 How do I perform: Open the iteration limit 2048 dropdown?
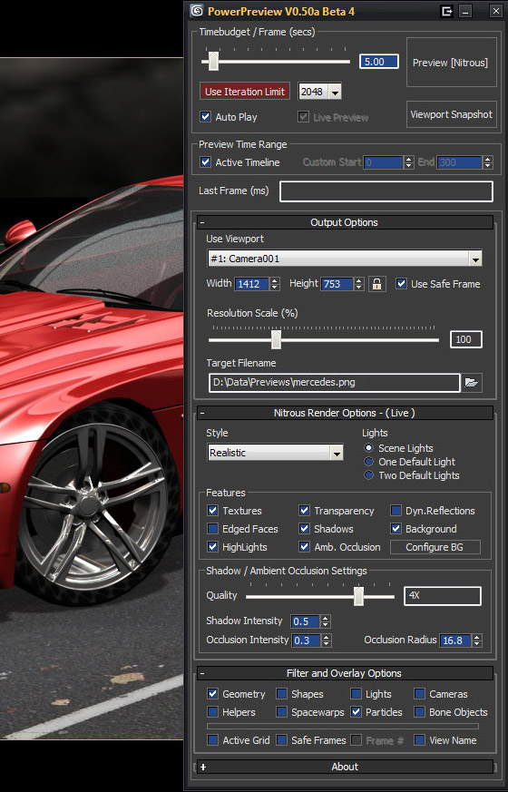pyautogui.click(x=335, y=92)
